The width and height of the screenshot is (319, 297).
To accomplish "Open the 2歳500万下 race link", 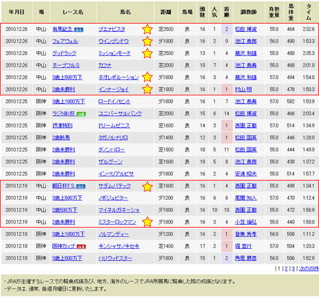I will coord(65,210).
